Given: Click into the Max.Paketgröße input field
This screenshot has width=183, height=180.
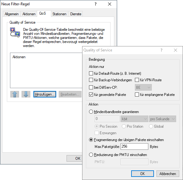Looking at the screenshot, I should tap(134, 146).
